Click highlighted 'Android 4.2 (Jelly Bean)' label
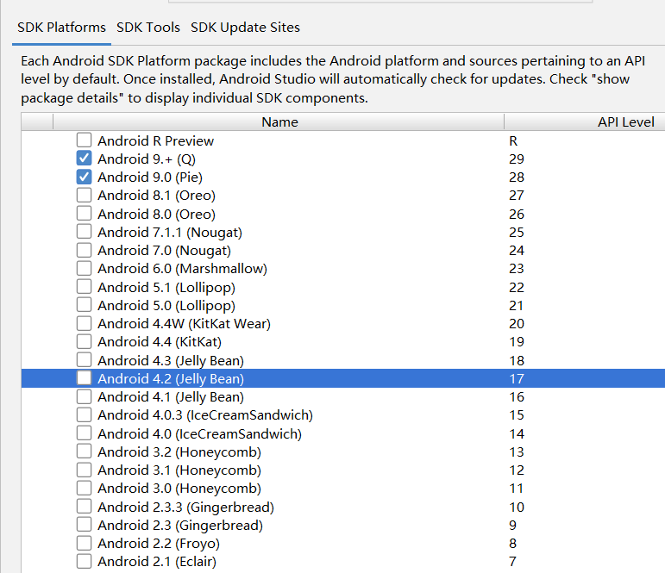 pyautogui.click(x=171, y=379)
